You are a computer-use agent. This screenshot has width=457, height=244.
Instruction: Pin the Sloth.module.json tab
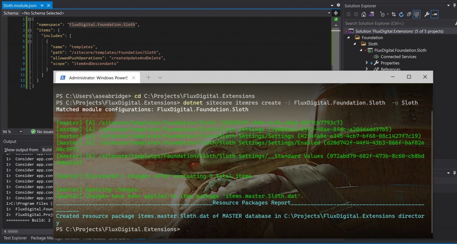(42, 5)
